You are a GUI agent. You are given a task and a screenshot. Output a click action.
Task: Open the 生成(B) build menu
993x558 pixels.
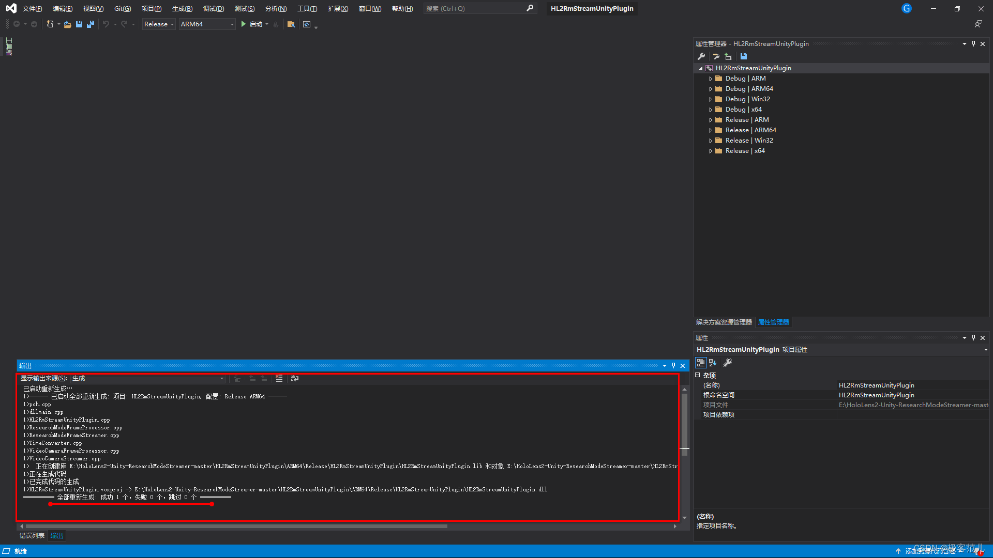(x=182, y=9)
